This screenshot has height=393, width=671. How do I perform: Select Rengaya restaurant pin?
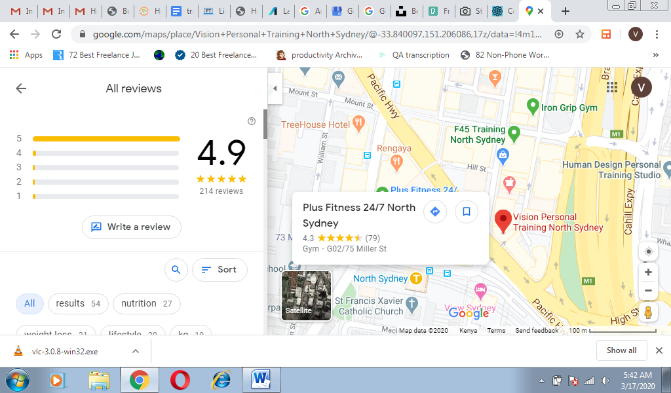[396, 163]
